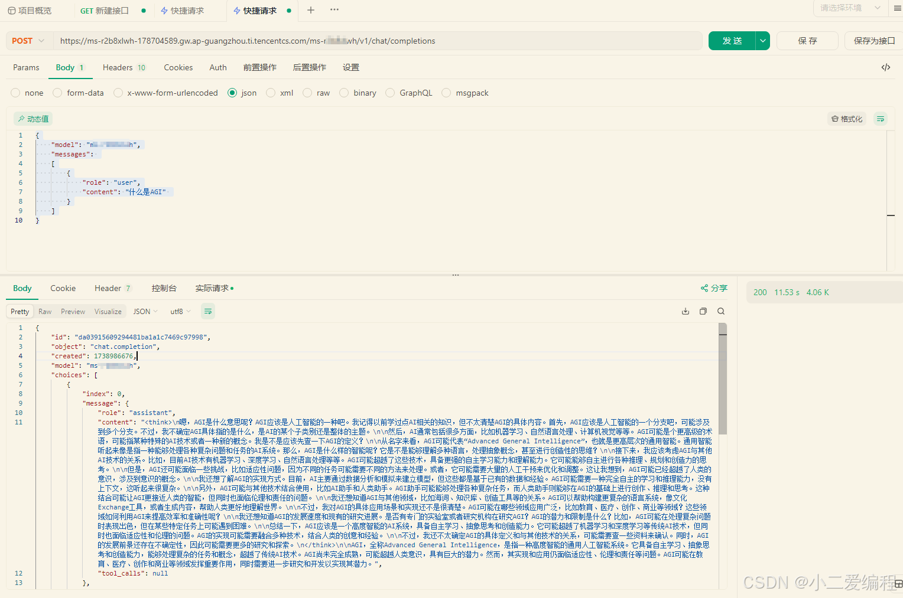The image size is (903, 598).
Task: Copy the response body with copy icon
Action: 703,311
